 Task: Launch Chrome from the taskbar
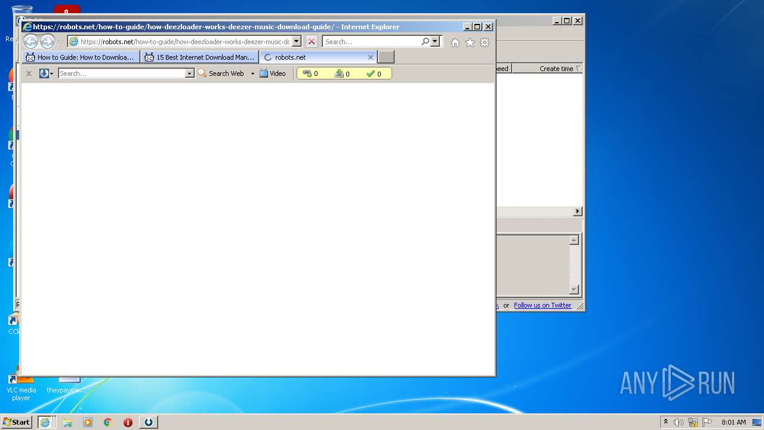[x=108, y=422]
